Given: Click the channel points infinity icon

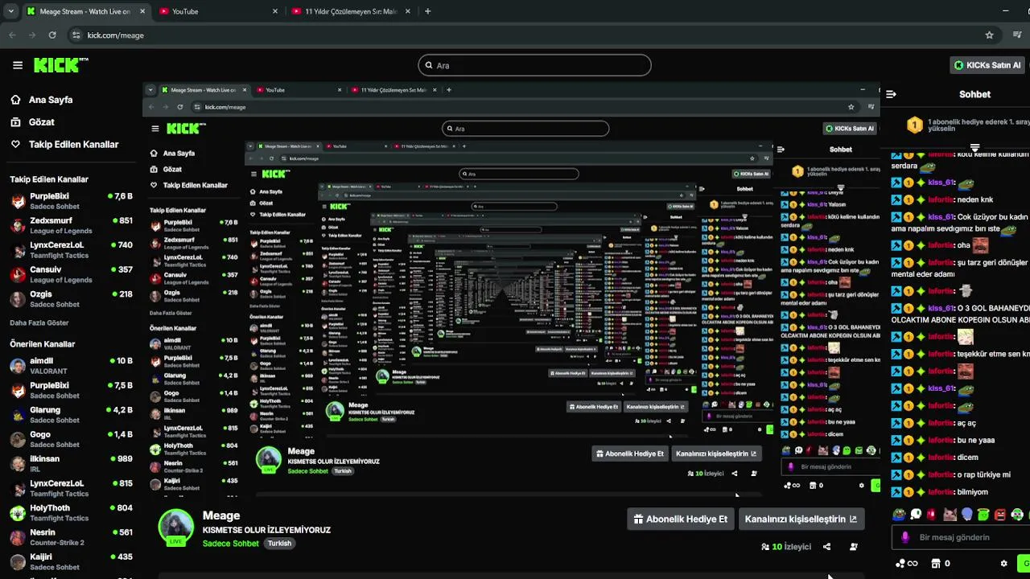Looking at the screenshot, I should (x=906, y=564).
